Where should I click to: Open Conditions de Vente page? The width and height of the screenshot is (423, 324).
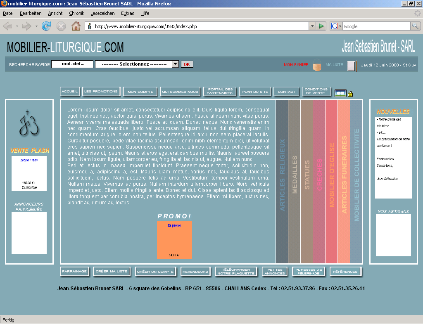(316, 91)
